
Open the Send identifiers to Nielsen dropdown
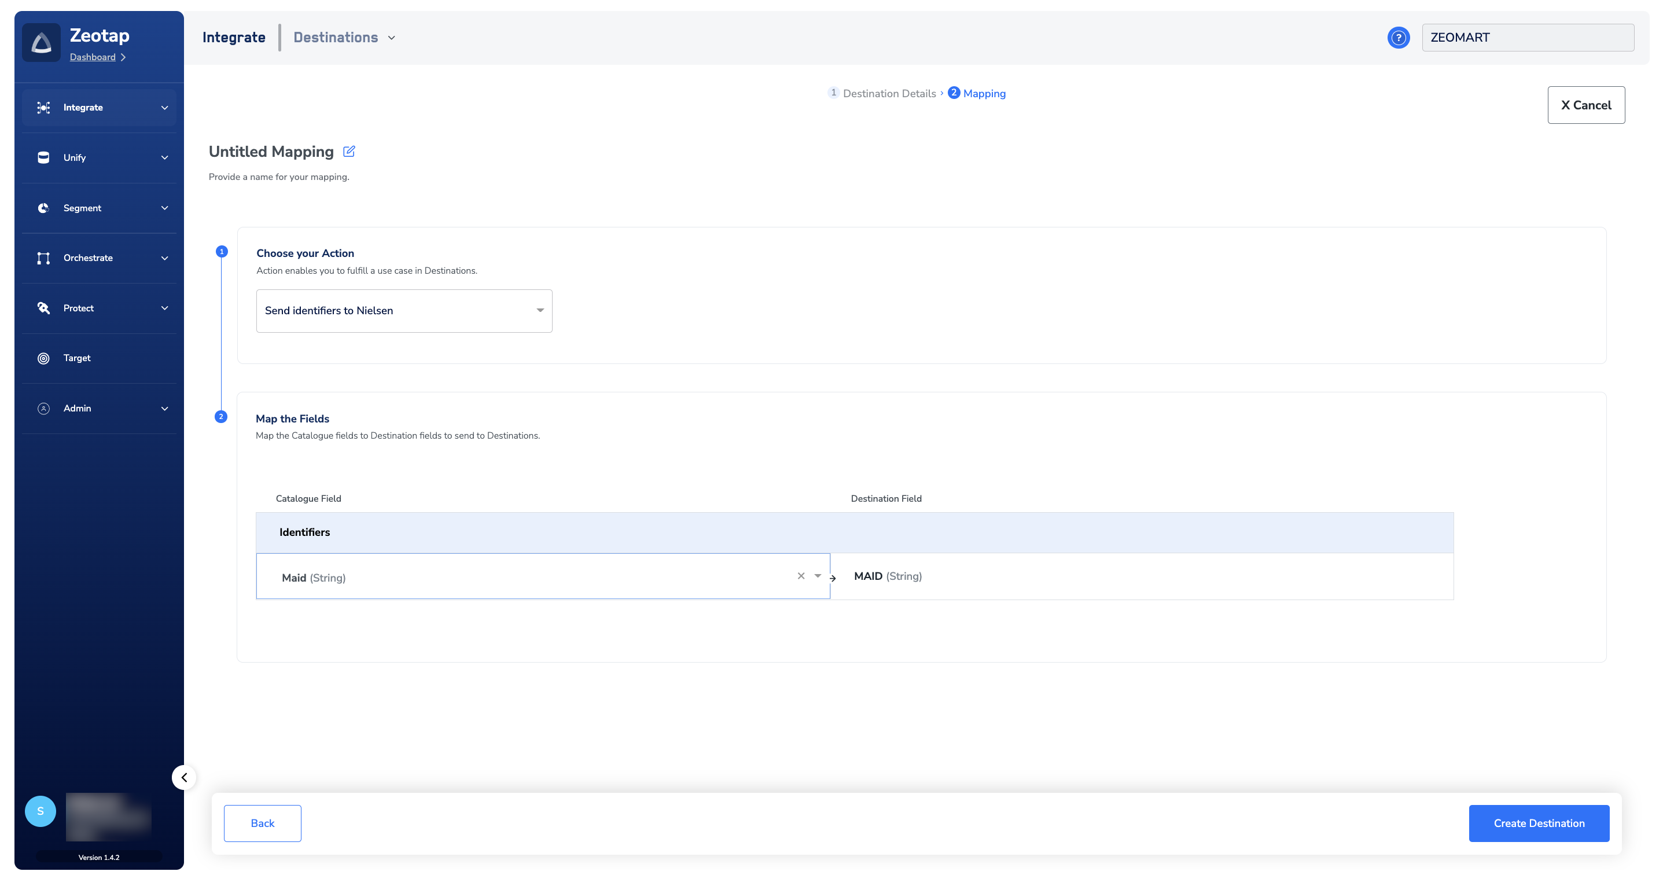coord(404,311)
